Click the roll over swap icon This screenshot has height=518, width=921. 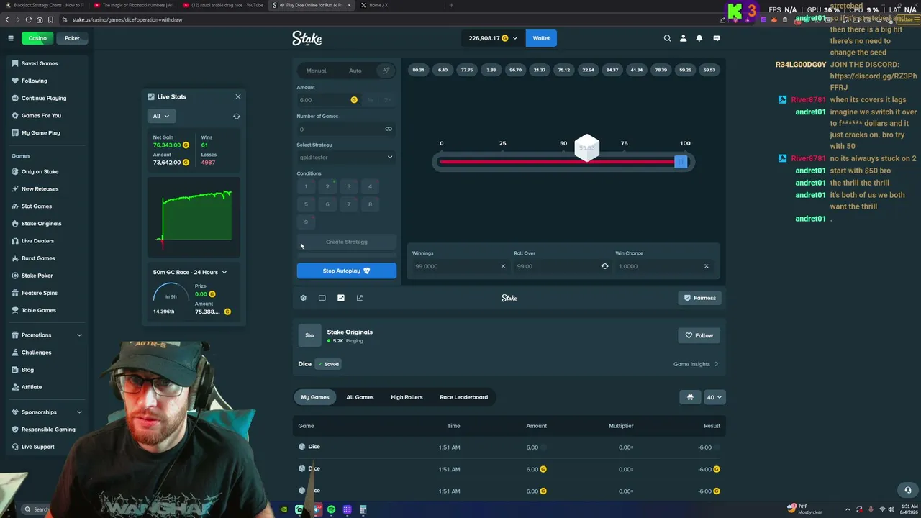point(604,266)
